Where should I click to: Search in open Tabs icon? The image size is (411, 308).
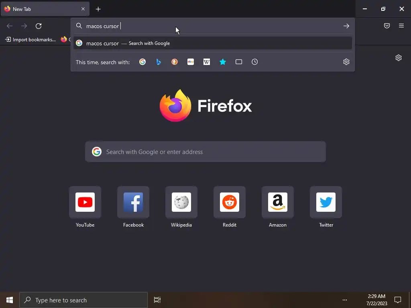pos(238,62)
